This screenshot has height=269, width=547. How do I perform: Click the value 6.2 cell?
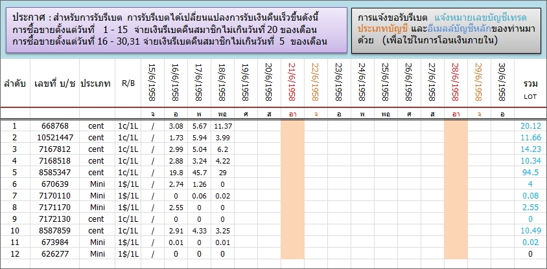pyautogui.click(x=222, y=149)
